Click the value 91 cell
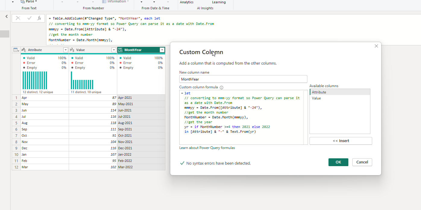This screenshot has width=421, height=210. [x=93, y=135]
